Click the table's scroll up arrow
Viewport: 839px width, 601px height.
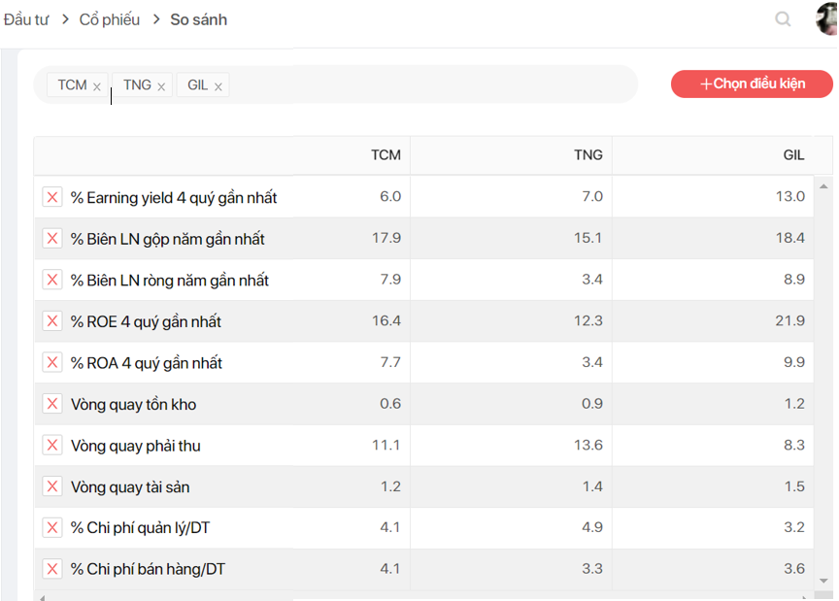pos(823,185)
